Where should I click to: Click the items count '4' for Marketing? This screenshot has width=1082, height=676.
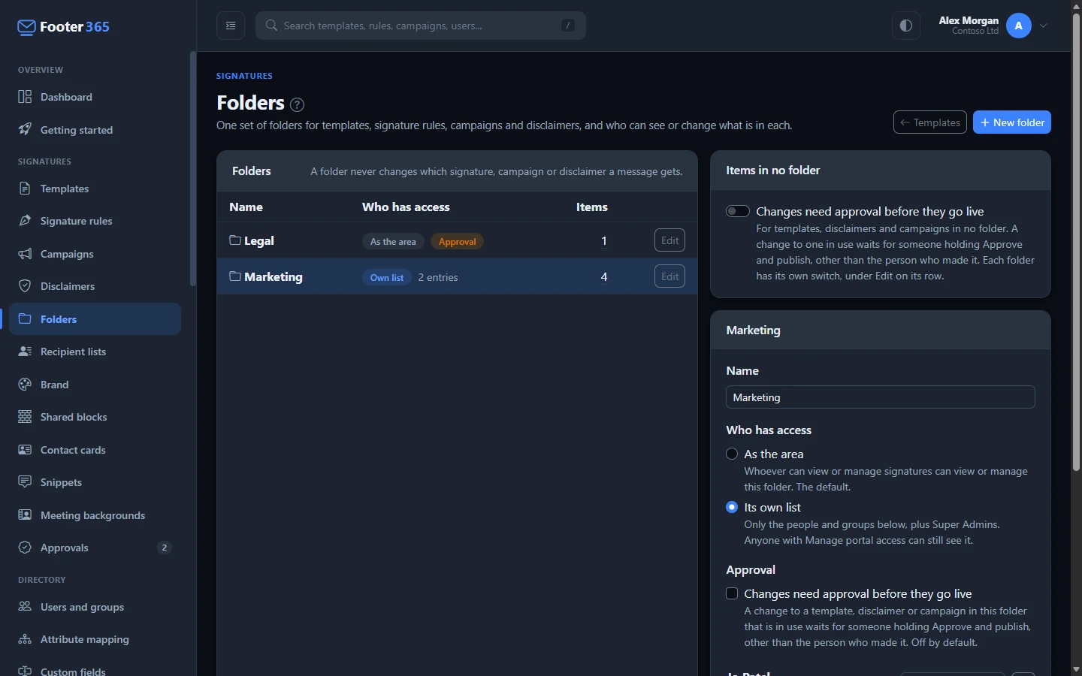(x=604, y=277)
